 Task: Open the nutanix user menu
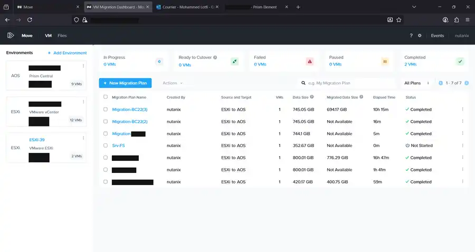462,35
